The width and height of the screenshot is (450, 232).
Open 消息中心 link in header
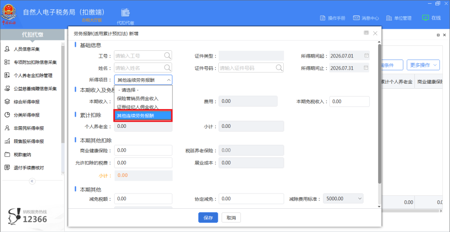[370, 18]
